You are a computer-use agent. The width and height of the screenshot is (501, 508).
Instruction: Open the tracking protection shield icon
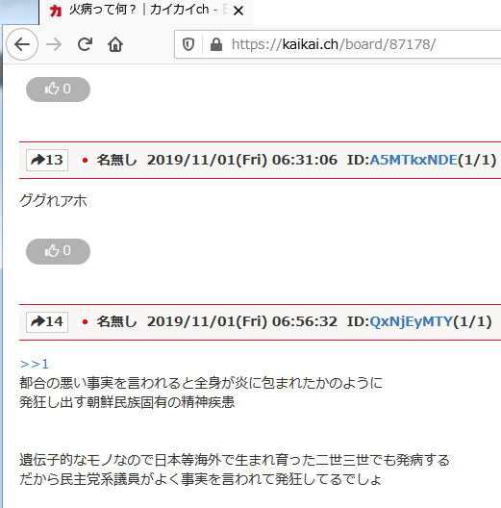point(188,44)
